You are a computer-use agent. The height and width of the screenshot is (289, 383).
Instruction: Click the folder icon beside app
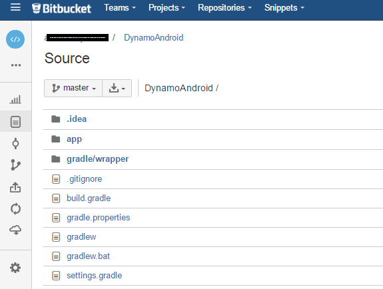(56, 139)
